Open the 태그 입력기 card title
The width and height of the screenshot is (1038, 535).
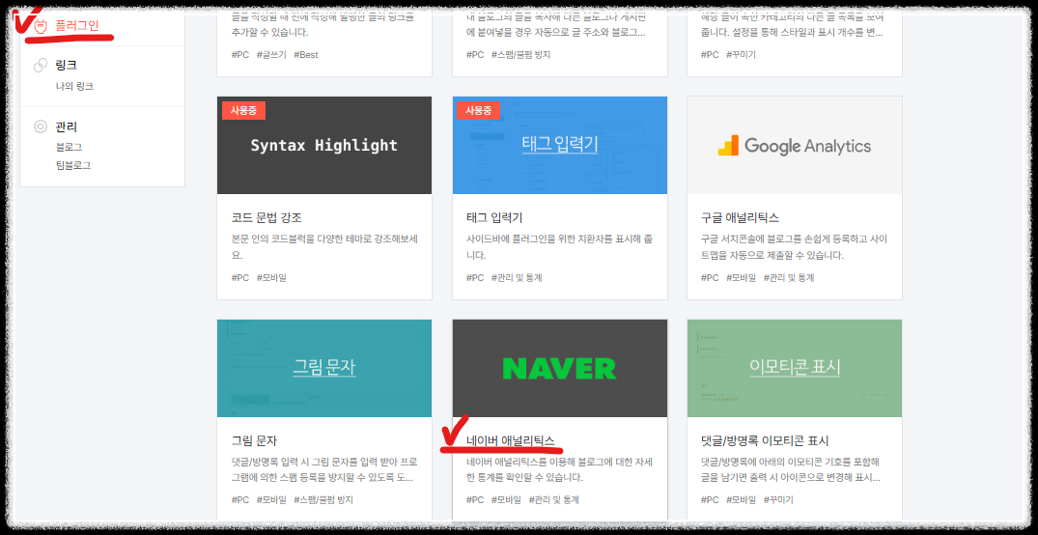coord(494,218)
